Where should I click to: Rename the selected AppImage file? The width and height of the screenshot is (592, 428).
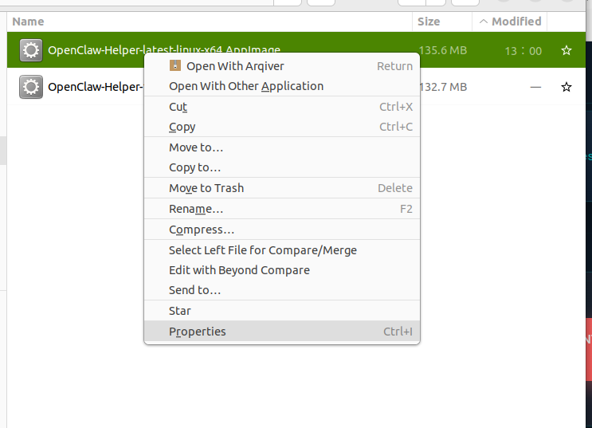tap(196, 209)
